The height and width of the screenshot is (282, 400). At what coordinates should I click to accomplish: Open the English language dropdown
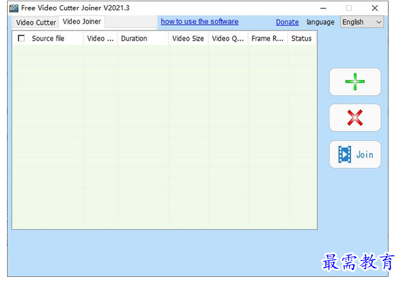[362, 22]
